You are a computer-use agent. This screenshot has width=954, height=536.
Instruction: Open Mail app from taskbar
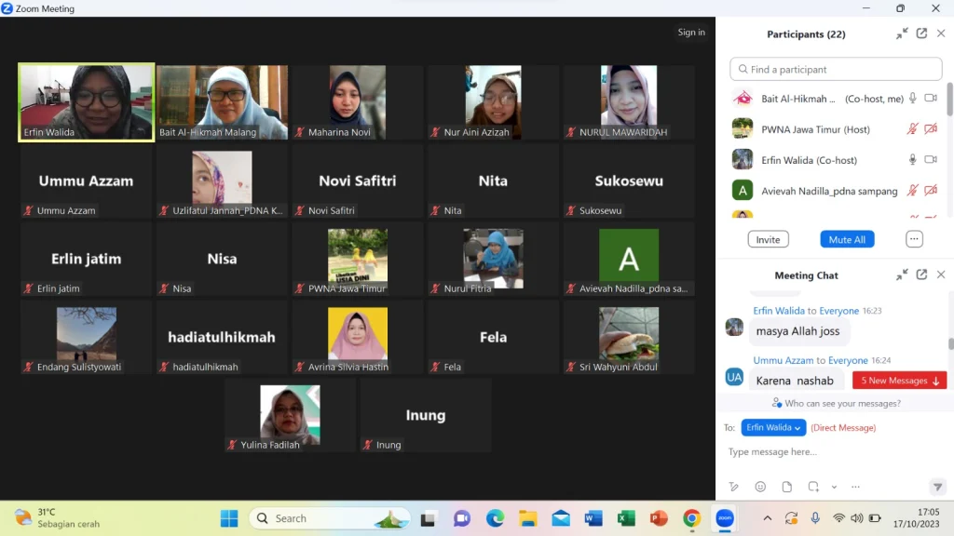(561, 518)
